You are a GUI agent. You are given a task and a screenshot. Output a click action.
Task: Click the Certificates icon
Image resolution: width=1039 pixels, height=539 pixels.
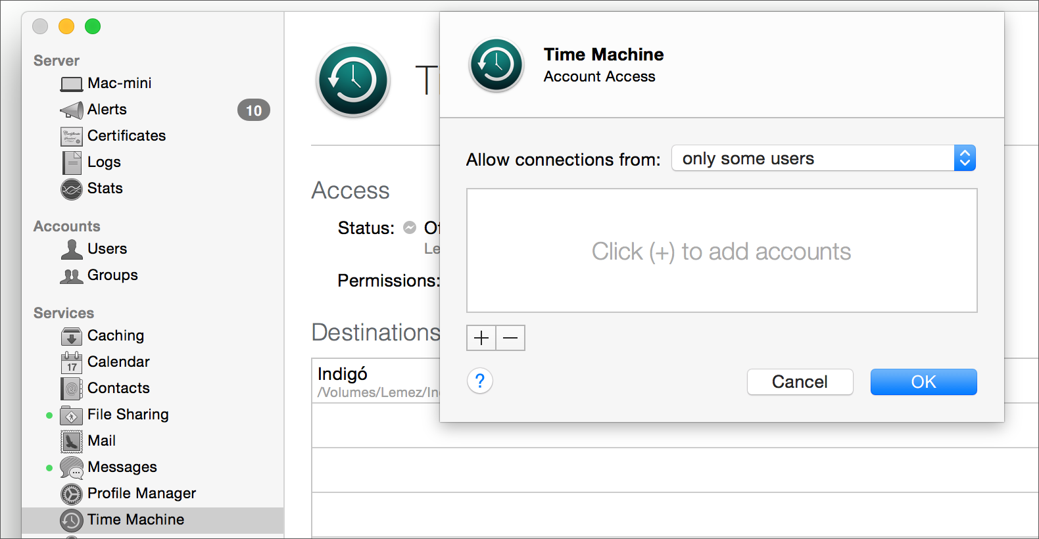pyautogui.click(x=71, y=136)
